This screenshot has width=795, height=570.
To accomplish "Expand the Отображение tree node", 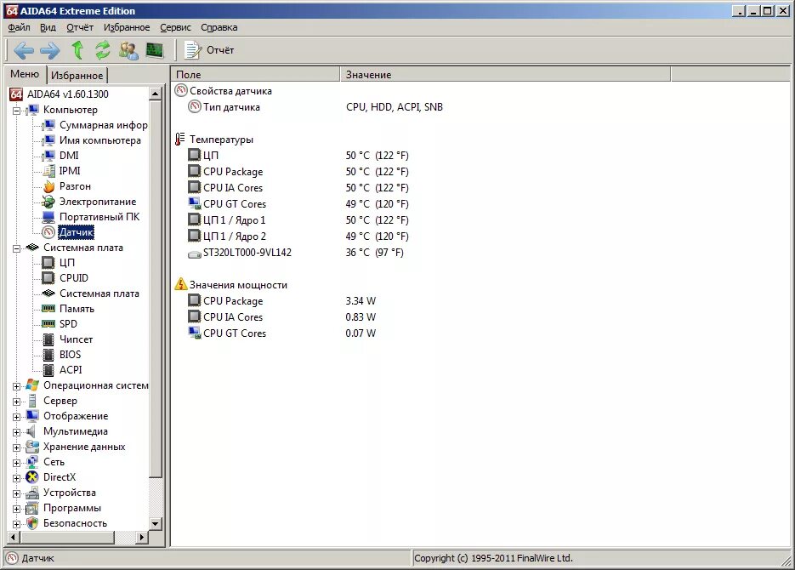I will (17, 417).
